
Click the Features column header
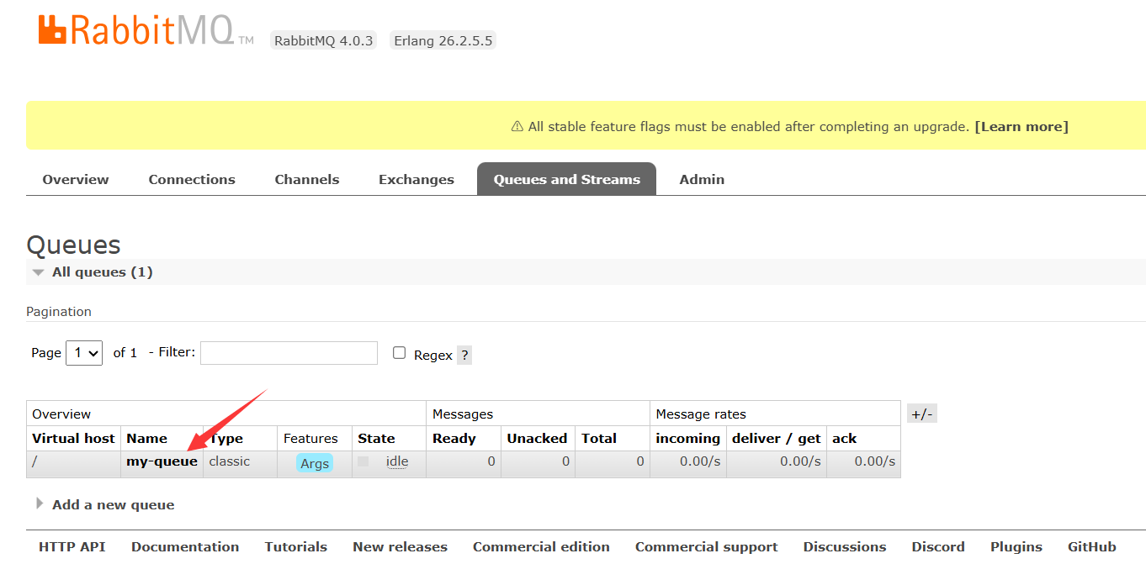310,439
